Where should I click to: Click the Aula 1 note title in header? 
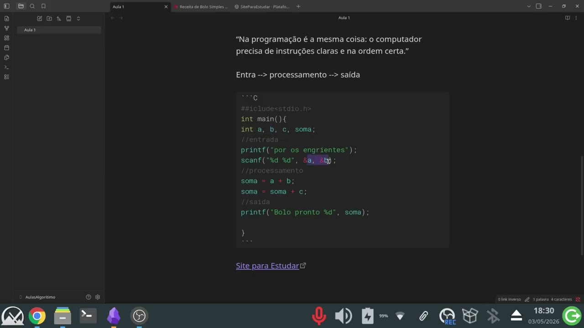coord(344,18)
